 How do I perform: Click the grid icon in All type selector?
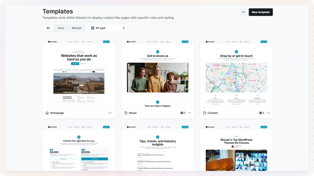93,28
